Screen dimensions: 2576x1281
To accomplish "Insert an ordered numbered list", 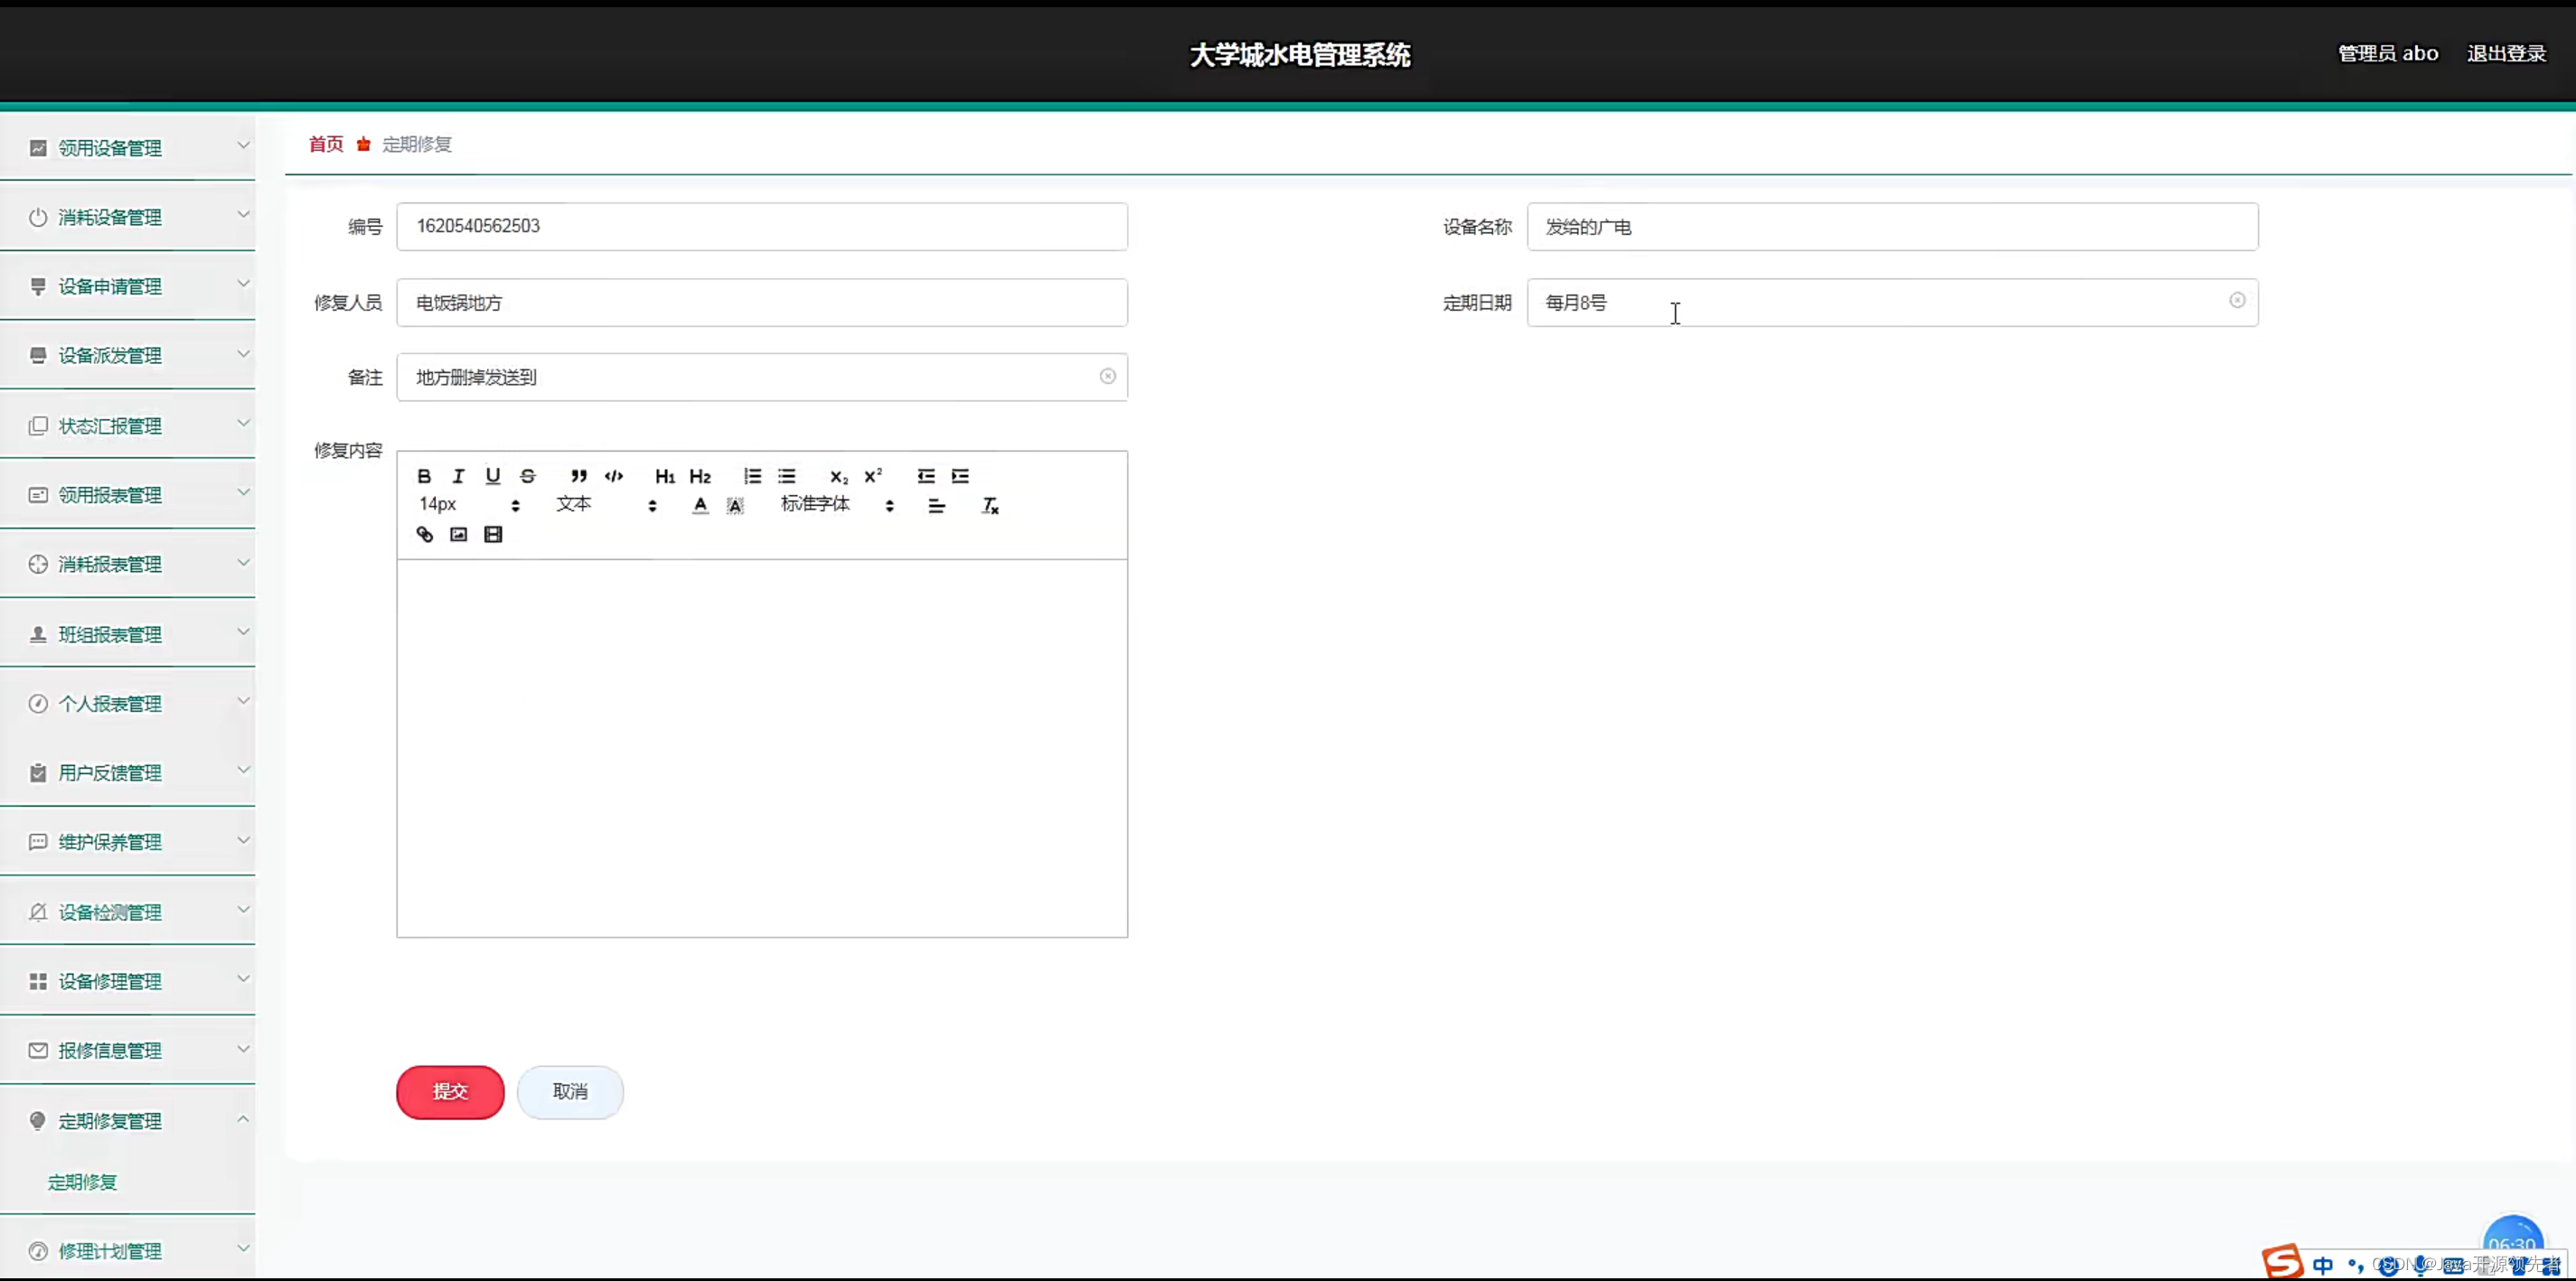I will point(752,477).
